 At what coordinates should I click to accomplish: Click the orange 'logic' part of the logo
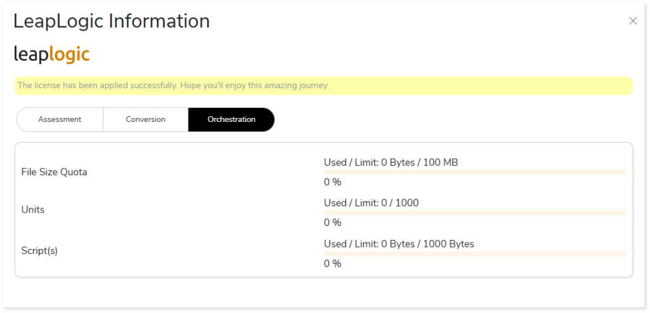coord(69,55)
